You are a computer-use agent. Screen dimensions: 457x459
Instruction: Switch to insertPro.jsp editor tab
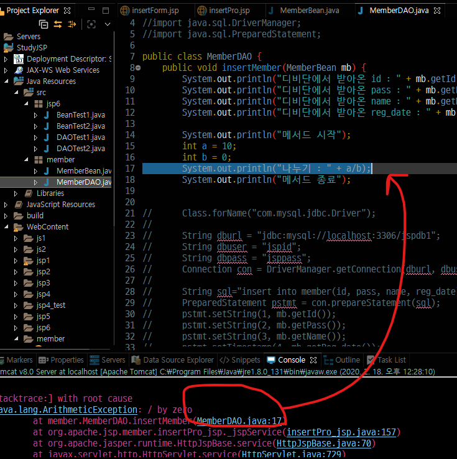tap(224, 11)
